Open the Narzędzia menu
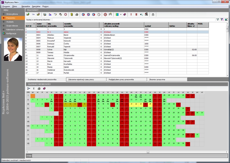The image size is (230, 163). click(x=26, y=6)
